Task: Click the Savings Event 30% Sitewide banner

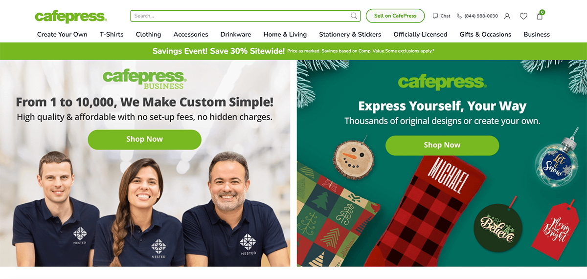Action: [293, 51]
